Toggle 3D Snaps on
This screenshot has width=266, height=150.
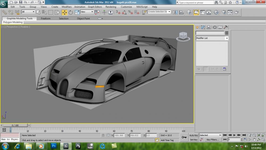pyautogui.click(x=118, y=12)
